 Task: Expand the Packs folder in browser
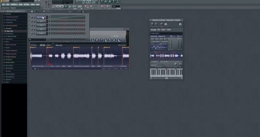pyautogui.click(x=8, y=47)
